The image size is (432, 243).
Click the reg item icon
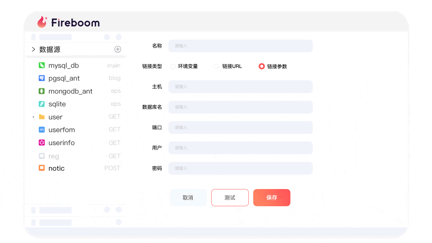[42, 156]
